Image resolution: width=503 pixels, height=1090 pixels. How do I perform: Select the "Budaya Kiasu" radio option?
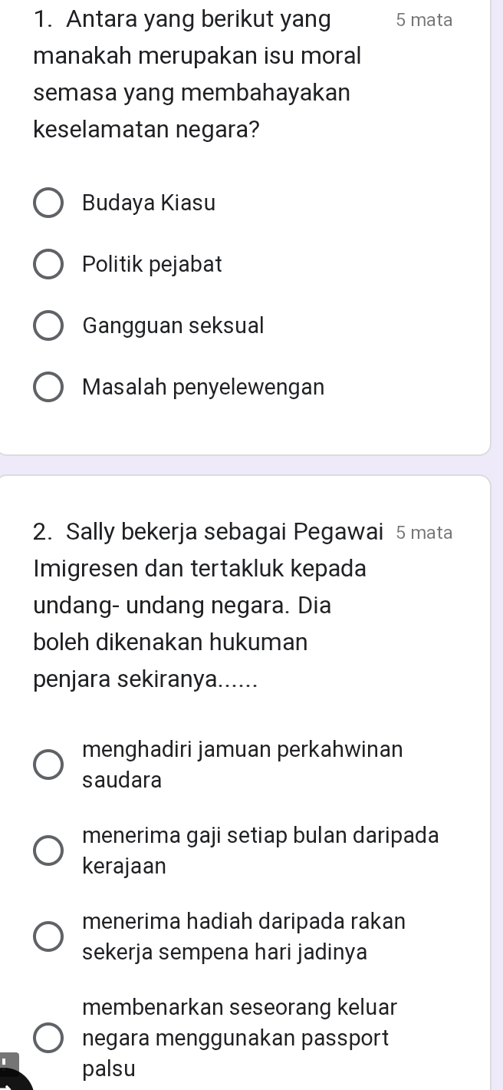click(x=48, y=203)
